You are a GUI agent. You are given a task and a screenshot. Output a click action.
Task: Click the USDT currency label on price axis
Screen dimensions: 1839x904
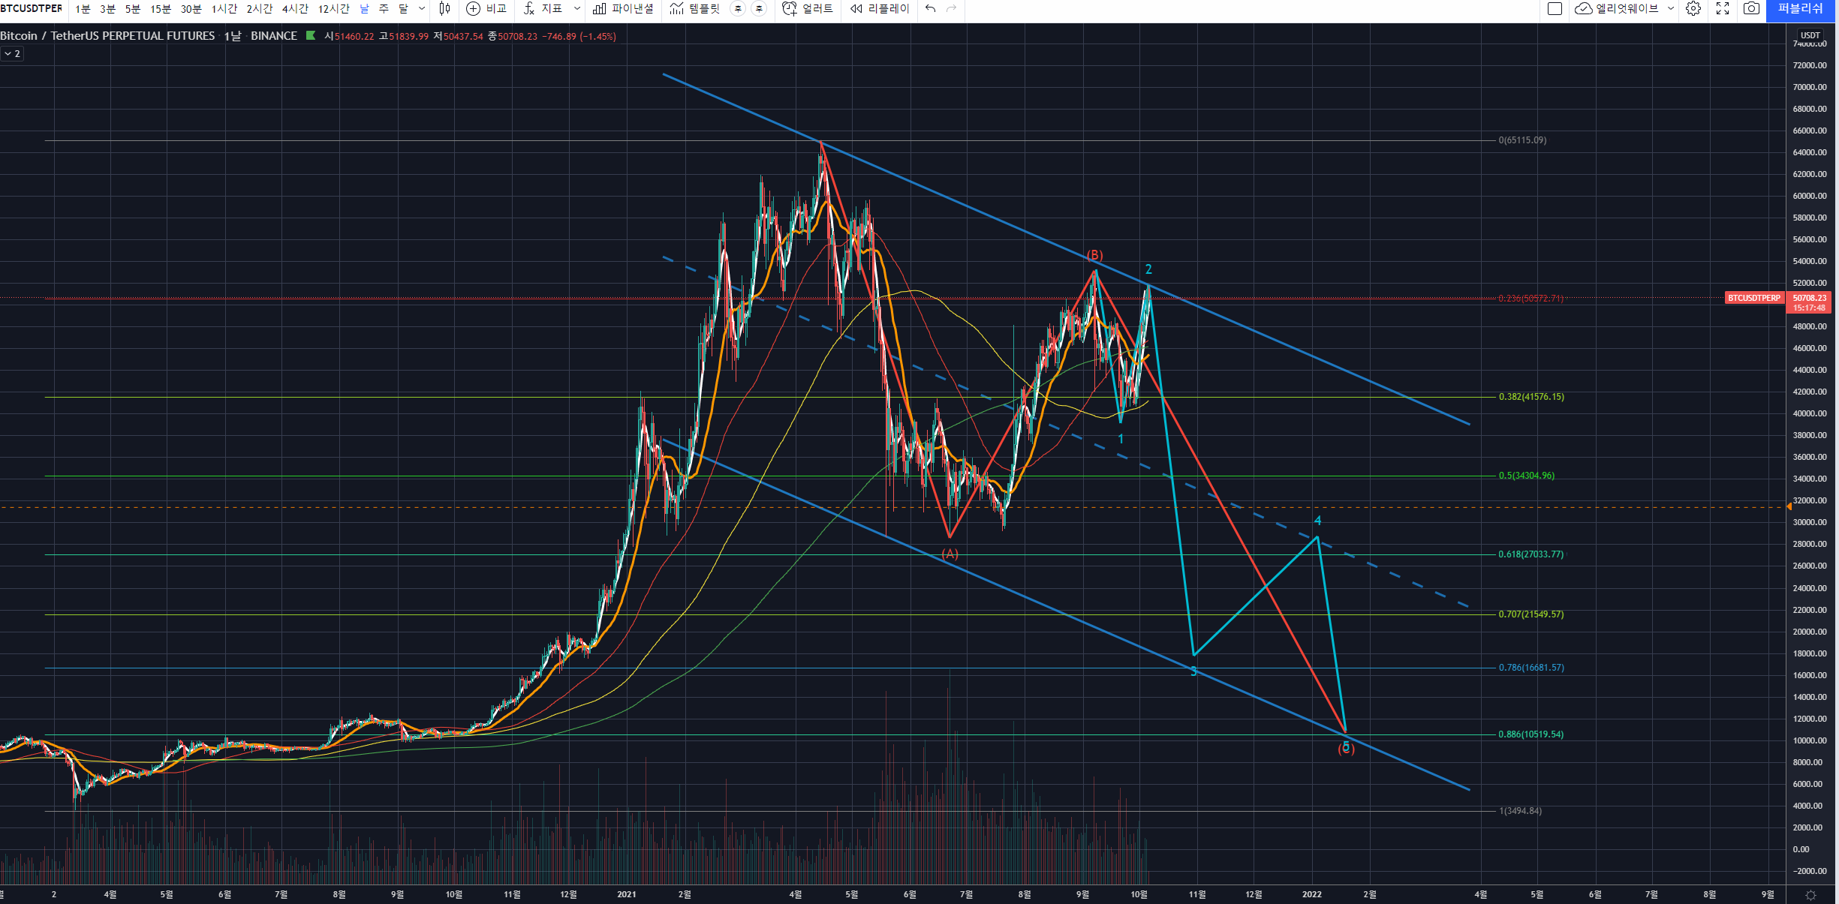point(1810,35)
